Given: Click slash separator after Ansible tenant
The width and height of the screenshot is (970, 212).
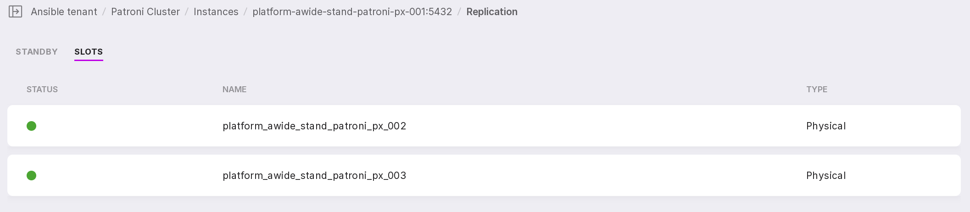Looking at the screenshot, I should pyautogui.click(x=104, y=12).
